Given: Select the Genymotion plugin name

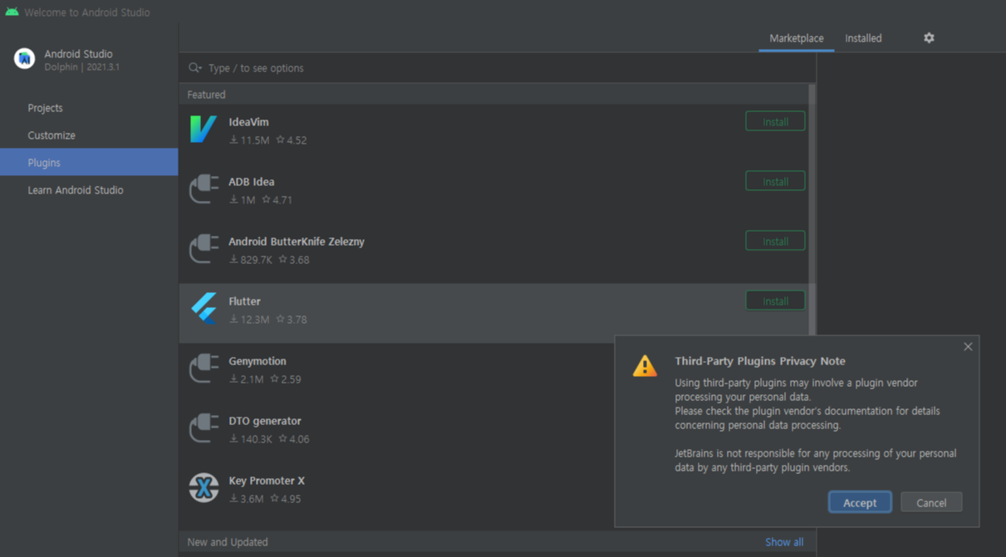Looking at the screenshot, I should point(257,361).
